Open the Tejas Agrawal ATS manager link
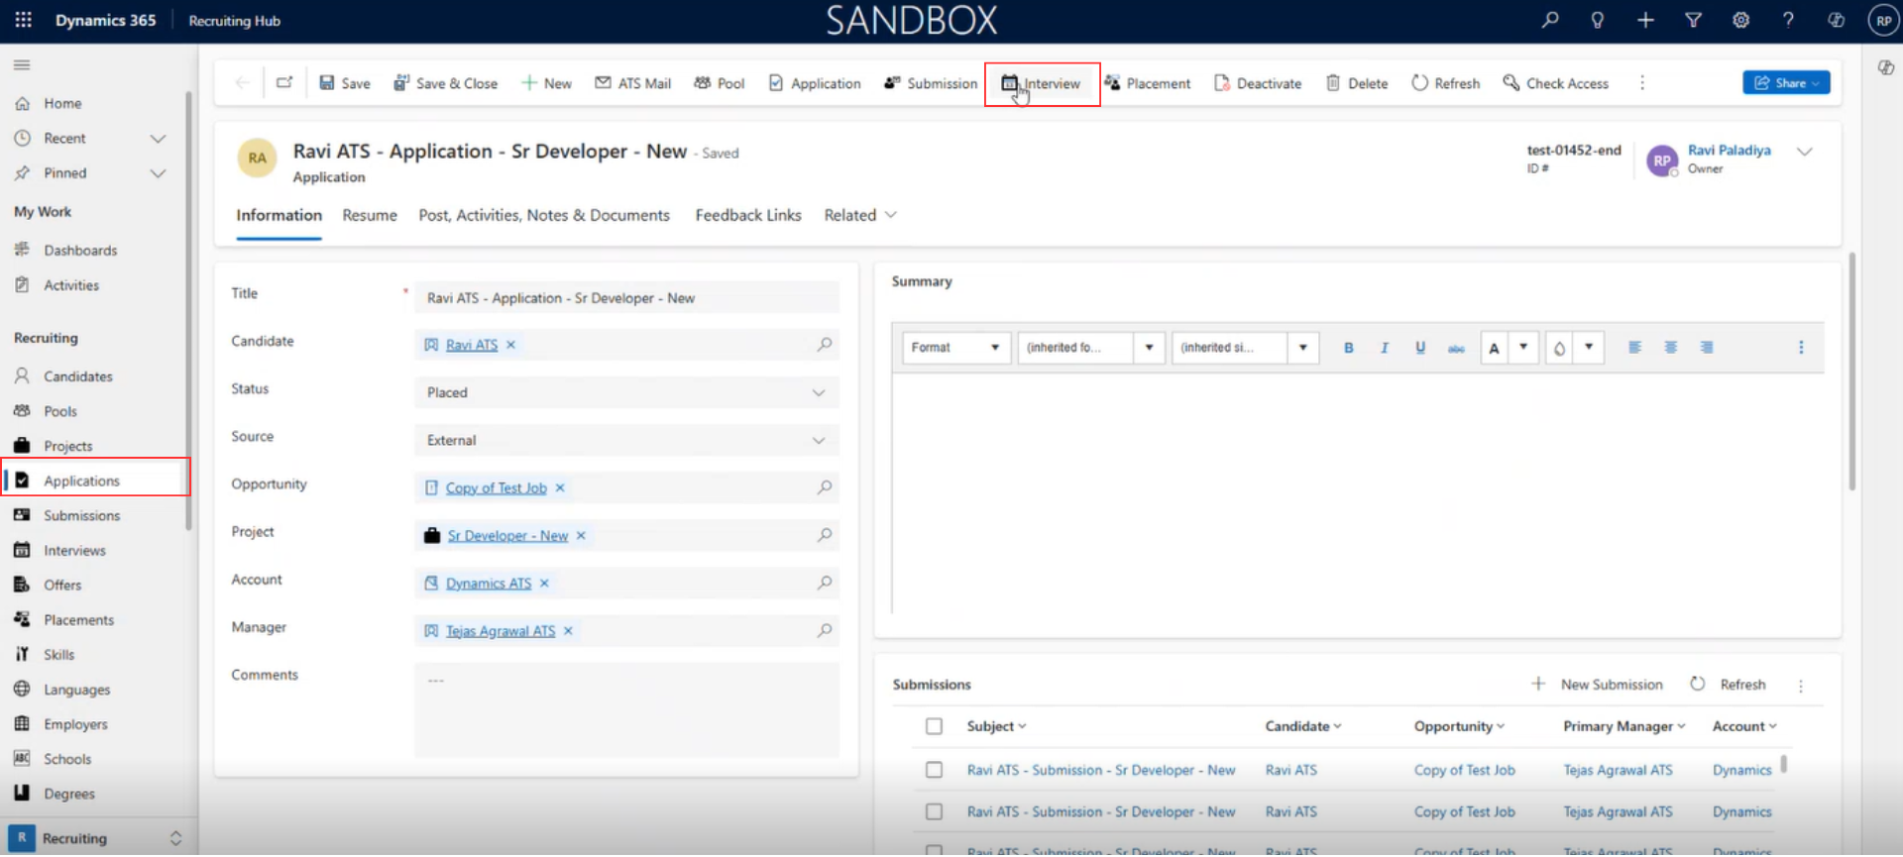 pyautogui.click(x=501, y=631)
